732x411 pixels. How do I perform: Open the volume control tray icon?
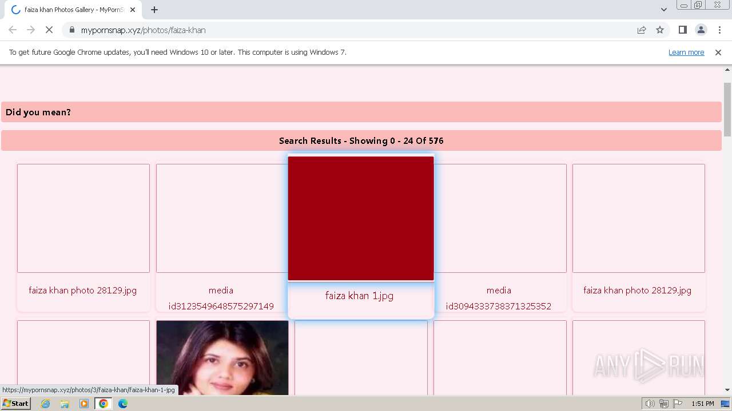(650, 404)
